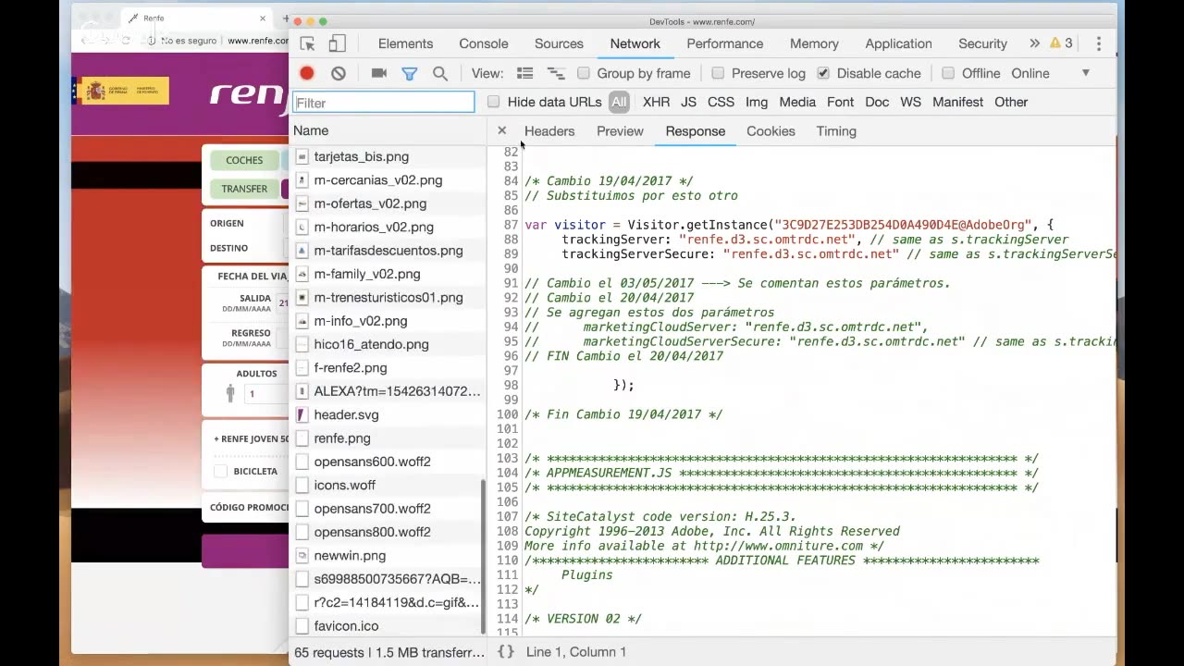
Task: Open the Console tab
Action: tap(484, 43)
